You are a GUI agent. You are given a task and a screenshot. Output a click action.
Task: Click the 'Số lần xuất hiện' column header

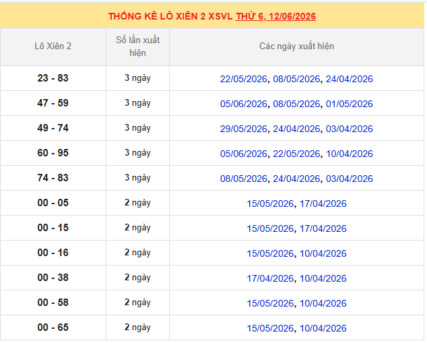137,46
